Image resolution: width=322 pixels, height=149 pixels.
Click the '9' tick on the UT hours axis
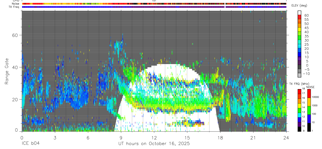click(121, 137)
